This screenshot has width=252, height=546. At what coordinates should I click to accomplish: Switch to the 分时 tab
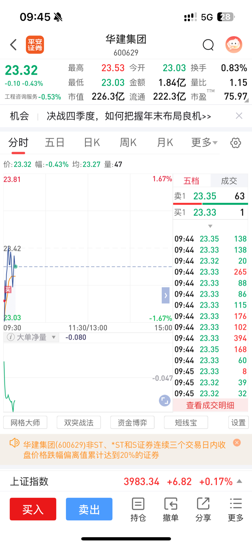[x=18, y=142]
